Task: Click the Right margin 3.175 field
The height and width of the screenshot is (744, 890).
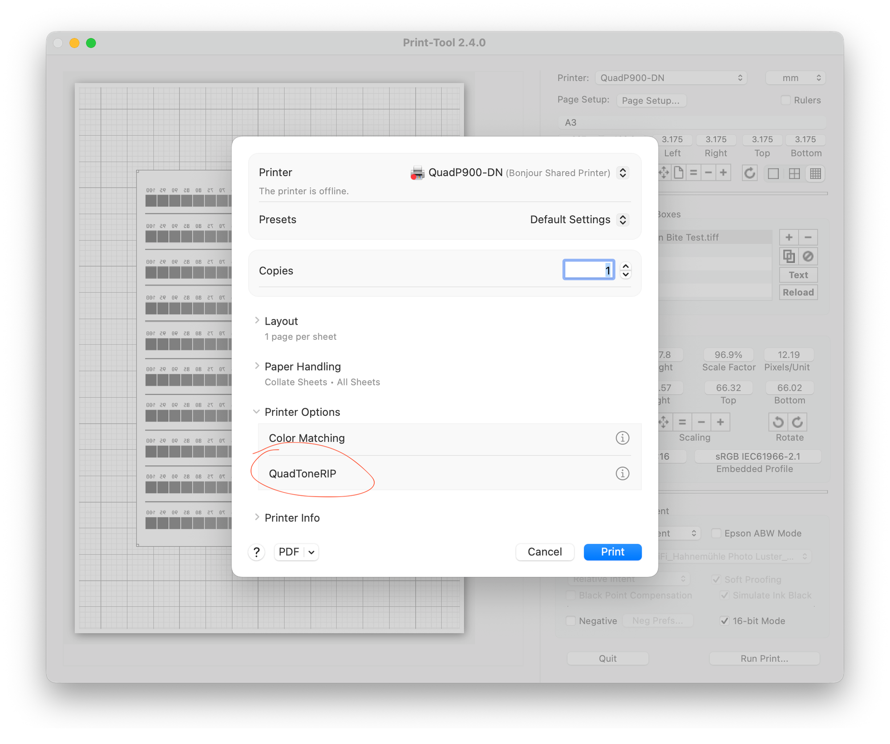Action: 716,140
